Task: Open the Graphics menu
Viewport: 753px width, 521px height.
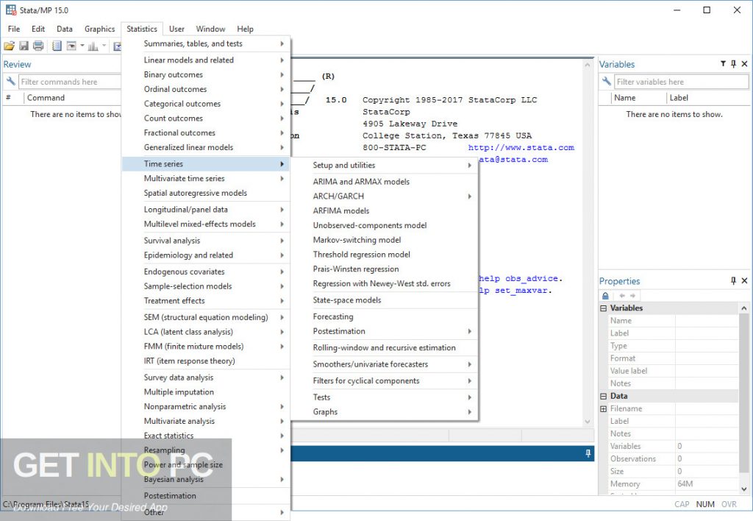Action: (99, 29)
